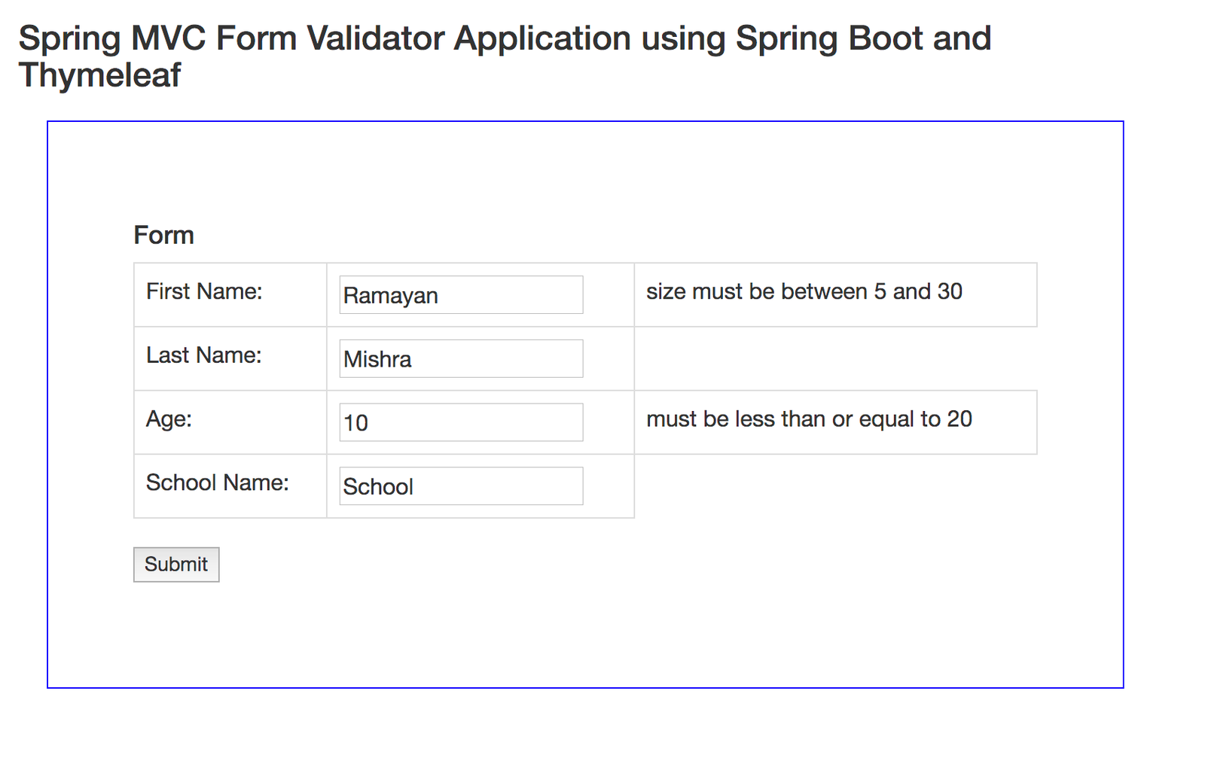Click the number "20" in the age error

tap(959, 419)
